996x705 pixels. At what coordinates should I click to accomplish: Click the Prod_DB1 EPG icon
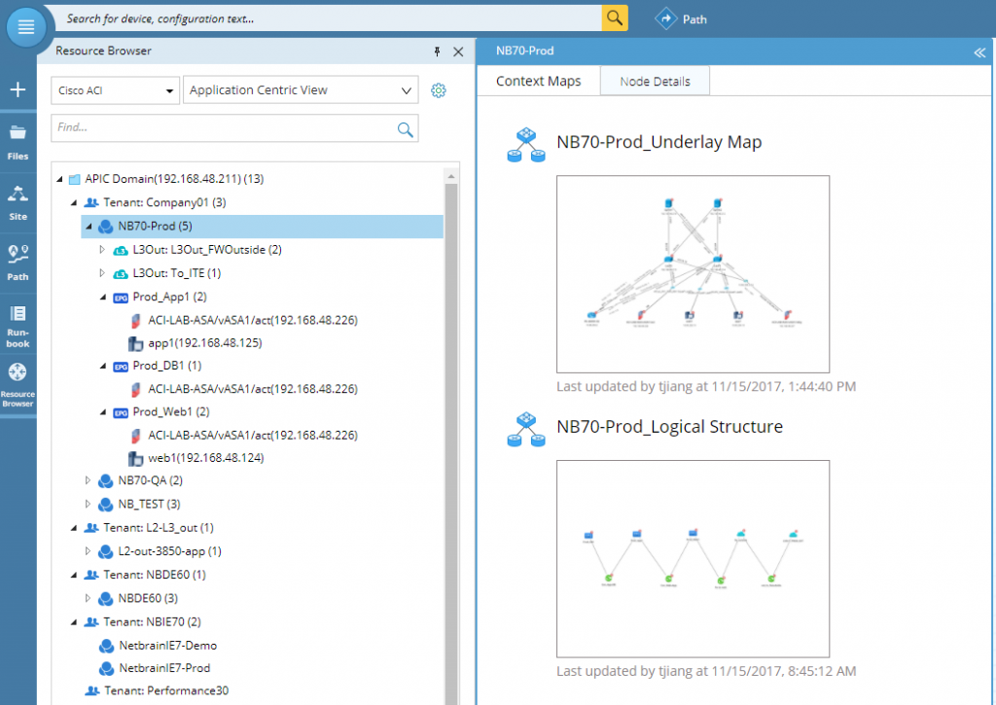click(120, 367)
